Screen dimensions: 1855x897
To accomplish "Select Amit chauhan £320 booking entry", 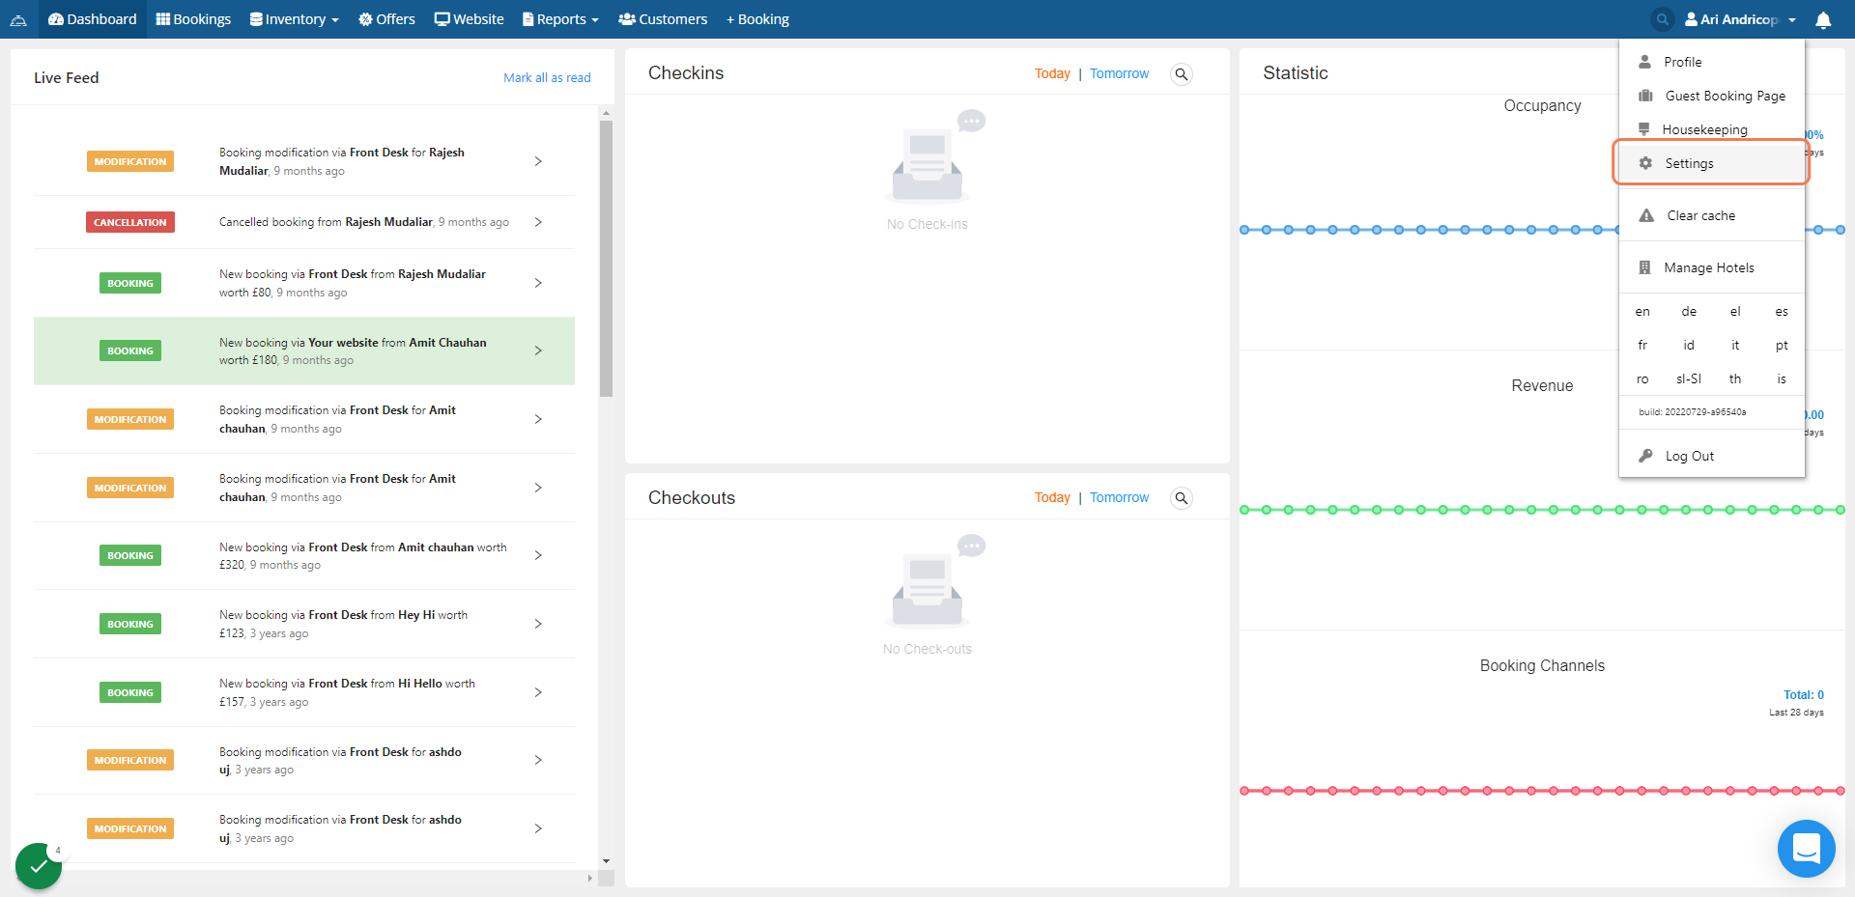I will pos(304,555).
